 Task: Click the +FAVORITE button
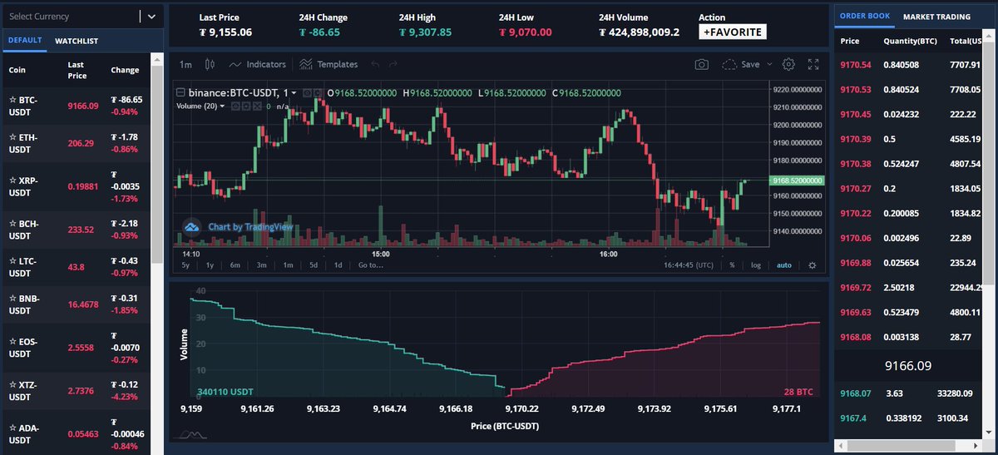pos(732,32)
